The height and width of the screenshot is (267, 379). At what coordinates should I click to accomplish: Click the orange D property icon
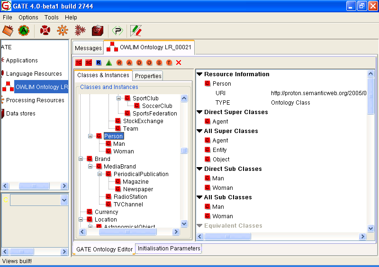click(139, 62)
